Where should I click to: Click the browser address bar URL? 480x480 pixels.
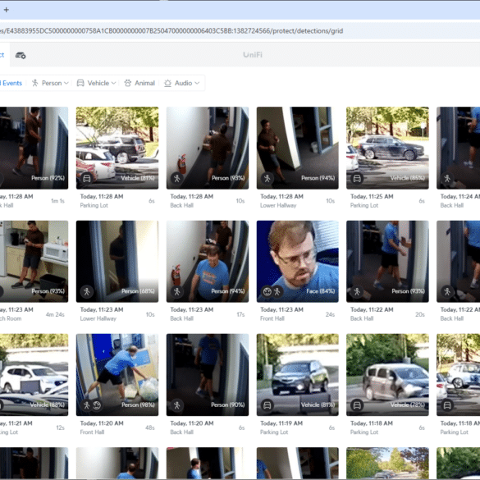[x=171, y=31]
